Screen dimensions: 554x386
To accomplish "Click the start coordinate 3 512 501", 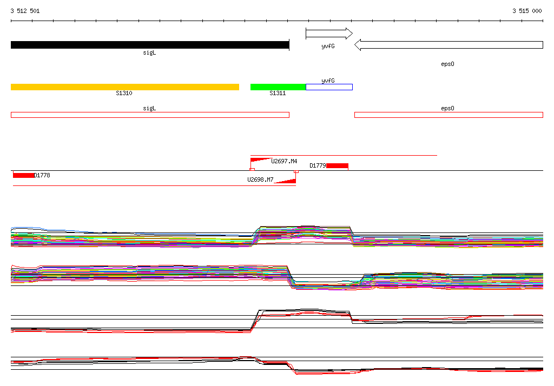I will [x=25, y=11].
